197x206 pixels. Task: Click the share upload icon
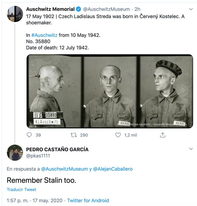(162, 135)
